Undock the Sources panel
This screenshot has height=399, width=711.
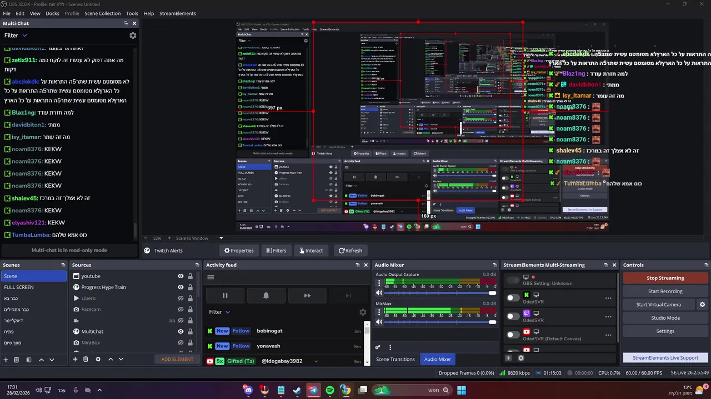pos(197,265)
